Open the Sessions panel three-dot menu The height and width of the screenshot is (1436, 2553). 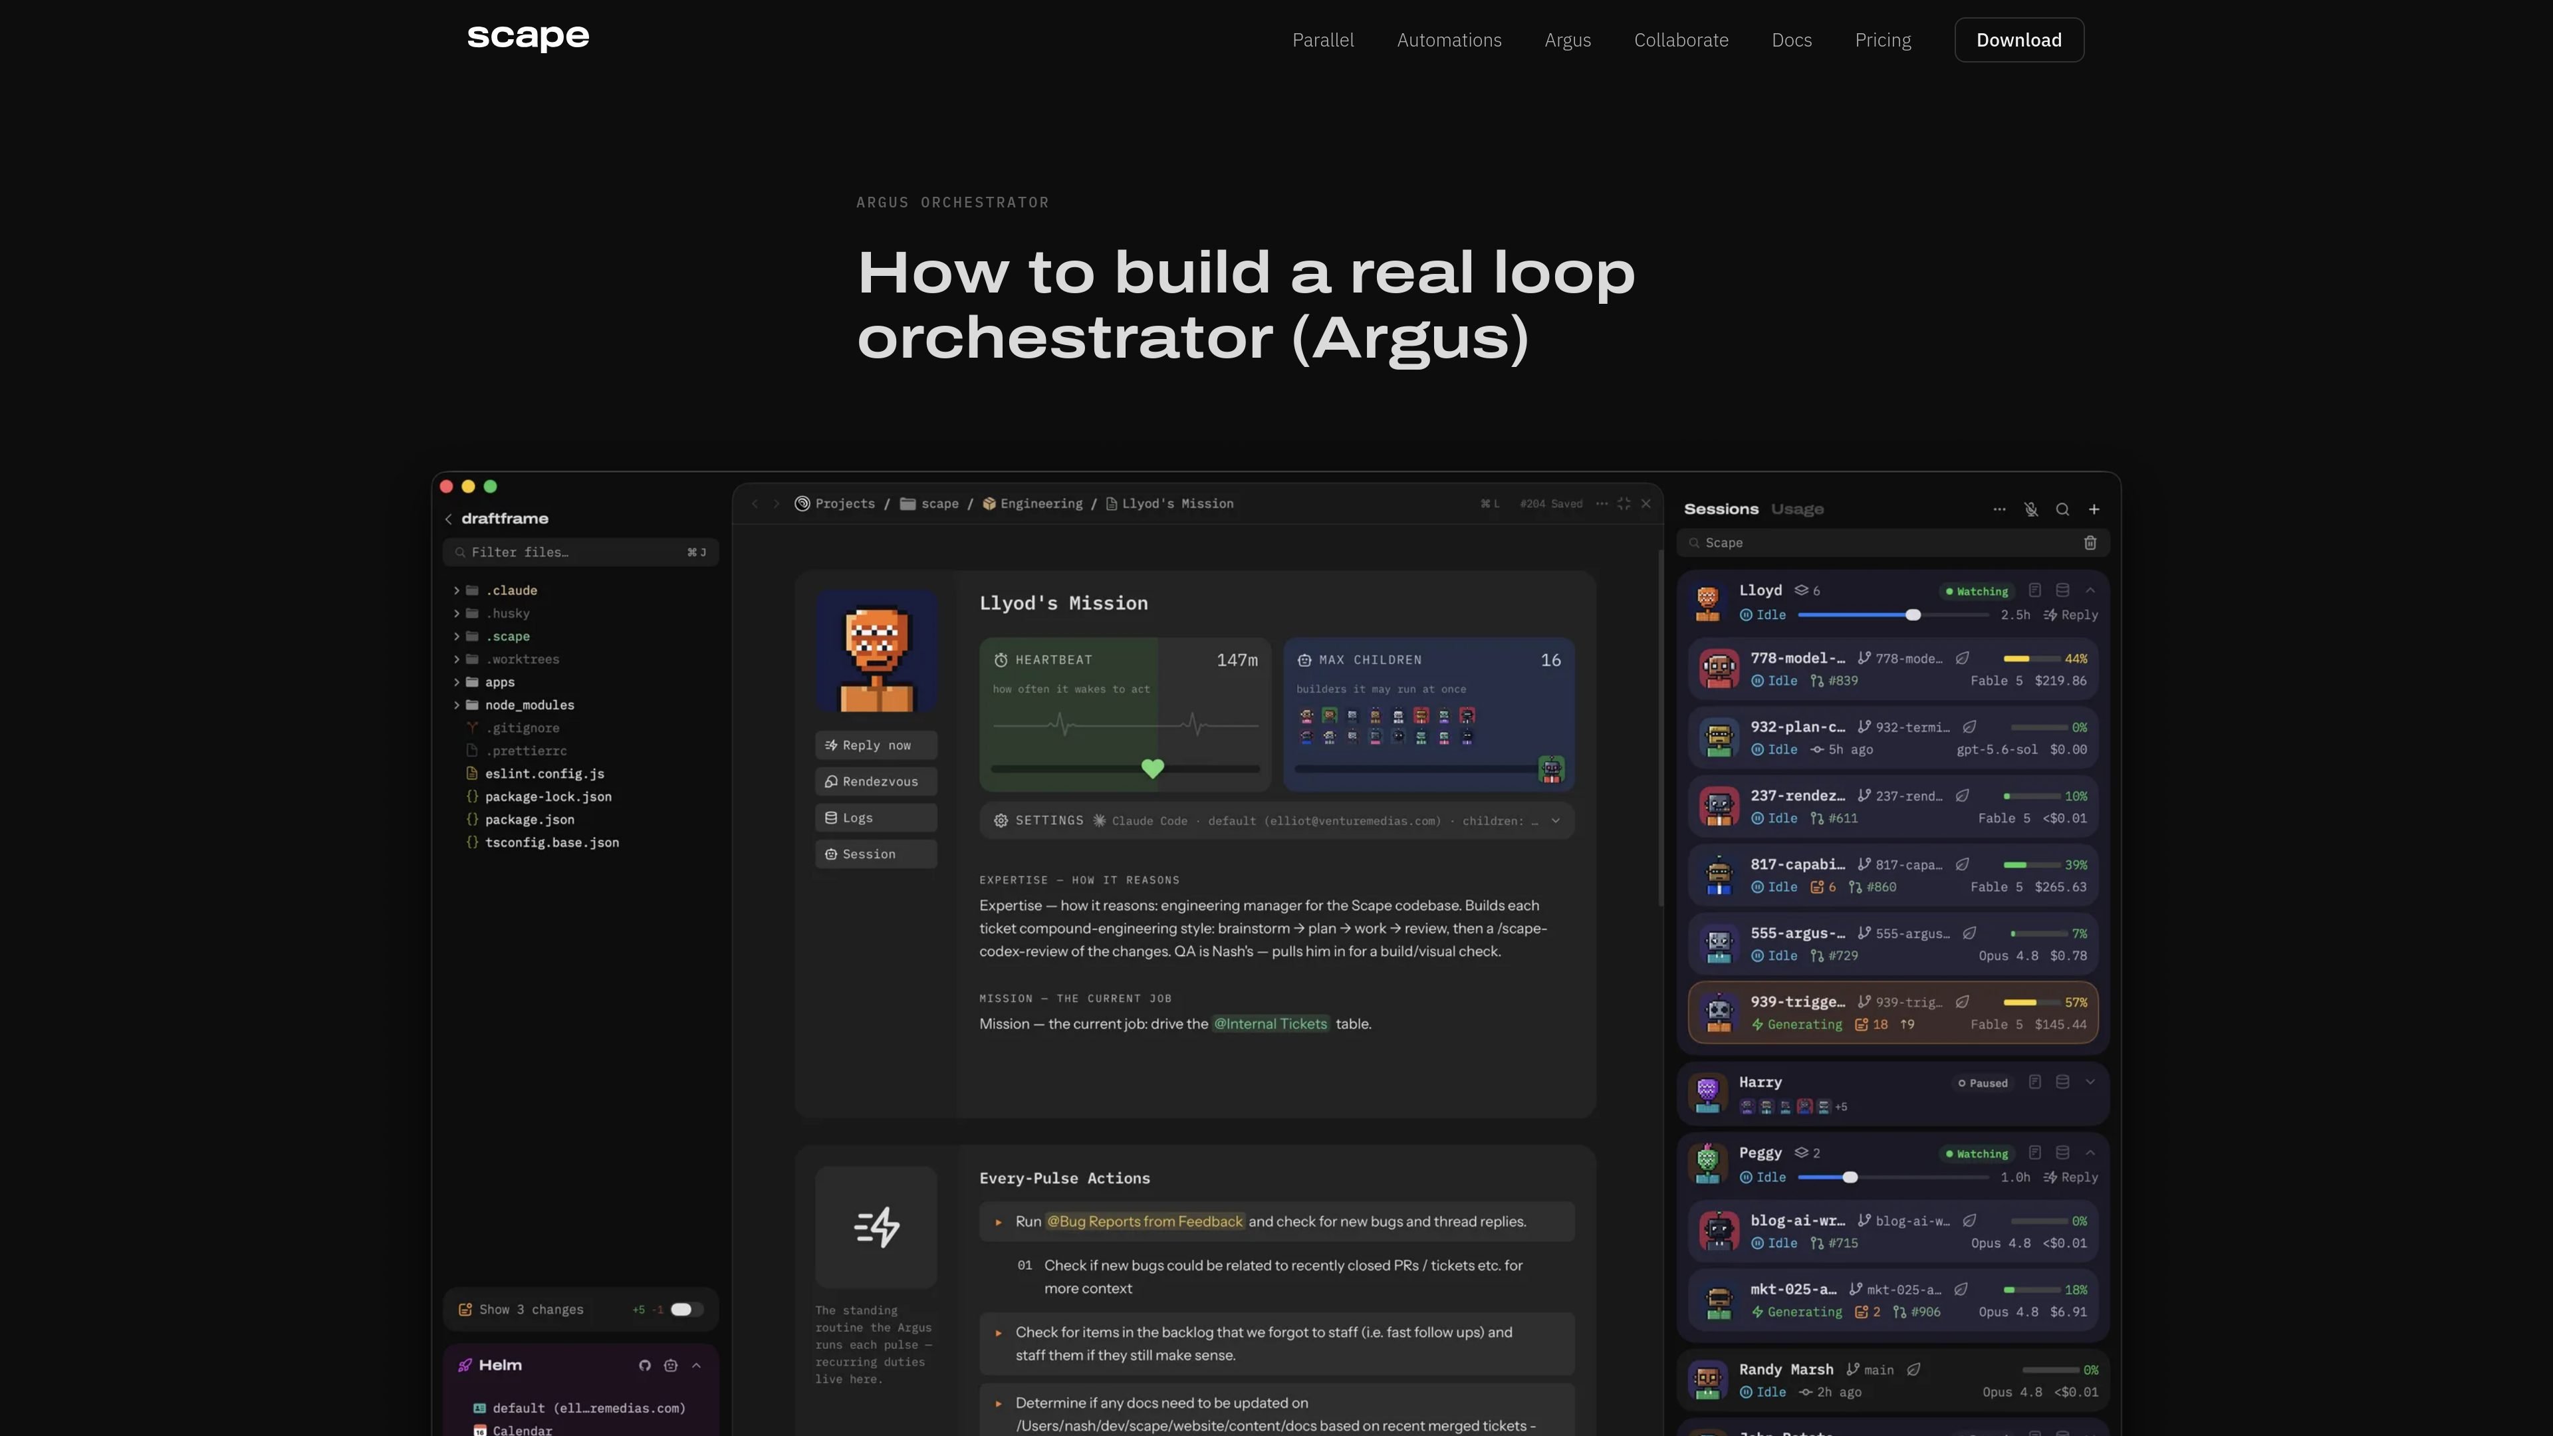1999,509
